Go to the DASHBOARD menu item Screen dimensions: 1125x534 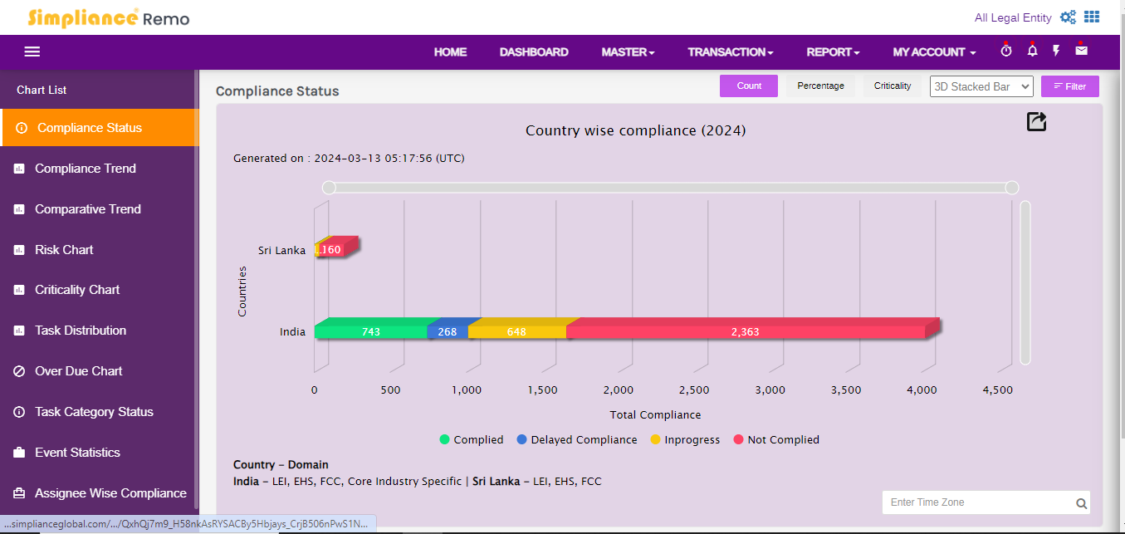click(534, 52)
